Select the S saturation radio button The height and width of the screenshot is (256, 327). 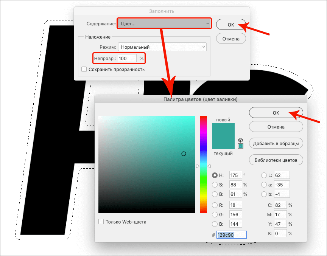coord(215,185)
